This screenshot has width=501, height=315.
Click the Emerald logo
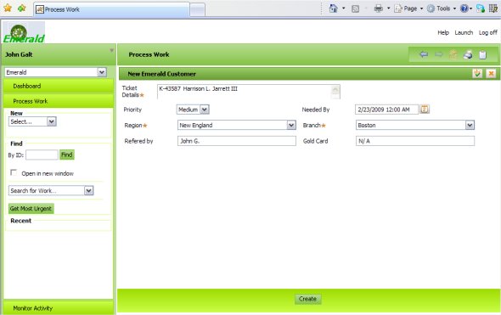pyautogui.click(x=24, y=32)
